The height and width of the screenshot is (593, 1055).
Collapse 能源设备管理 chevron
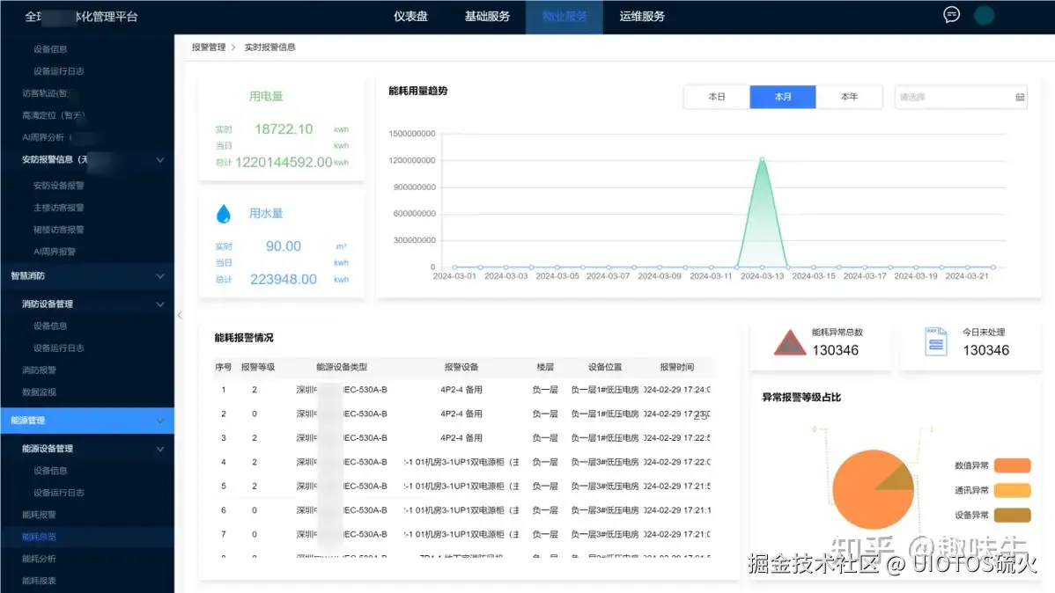click(x=160, y=449)
